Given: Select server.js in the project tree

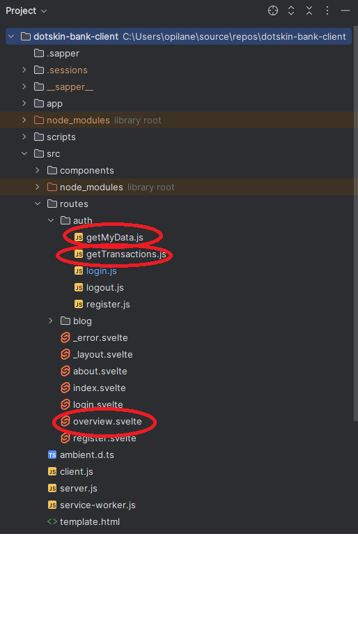Looking at the screenshot, I should coord(79,488).
